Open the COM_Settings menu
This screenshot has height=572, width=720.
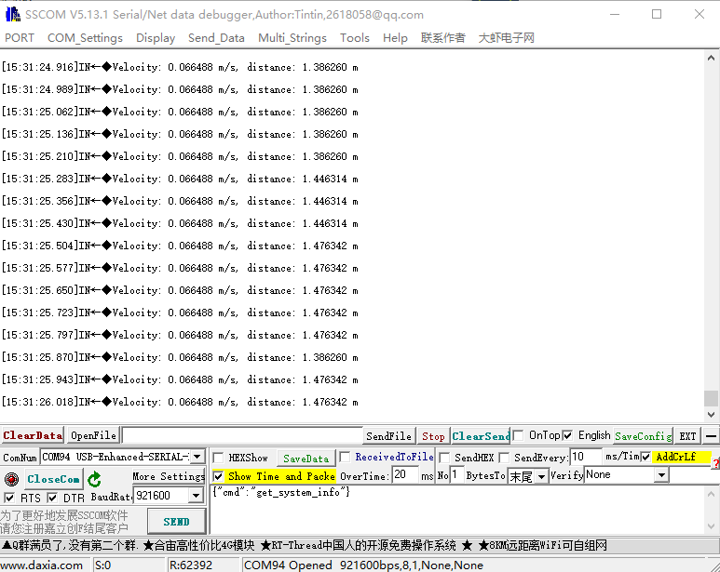85,38
